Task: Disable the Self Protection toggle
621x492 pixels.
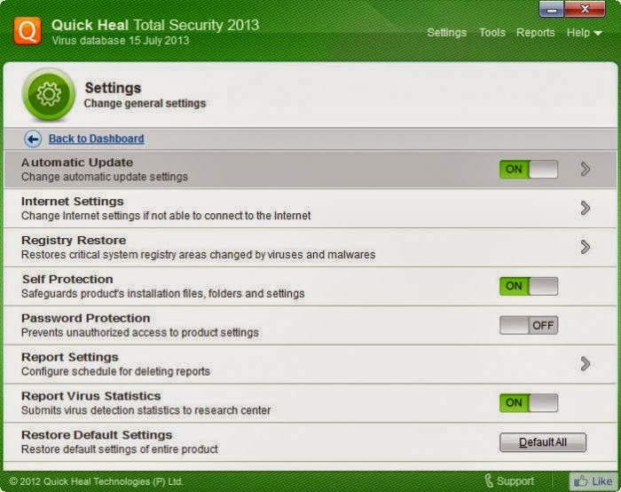Action: point(529,286)
